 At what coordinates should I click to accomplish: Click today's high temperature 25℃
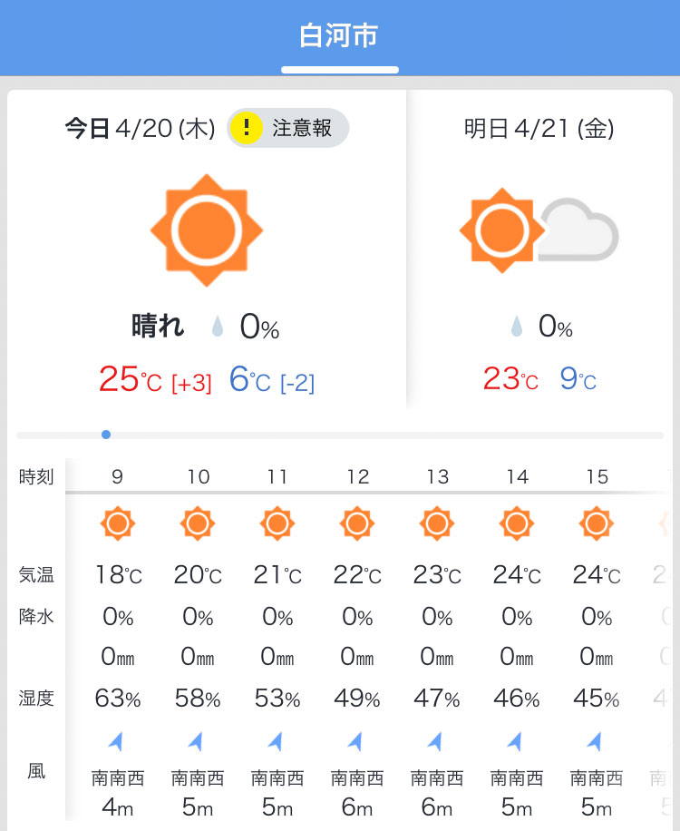[131, 379]
